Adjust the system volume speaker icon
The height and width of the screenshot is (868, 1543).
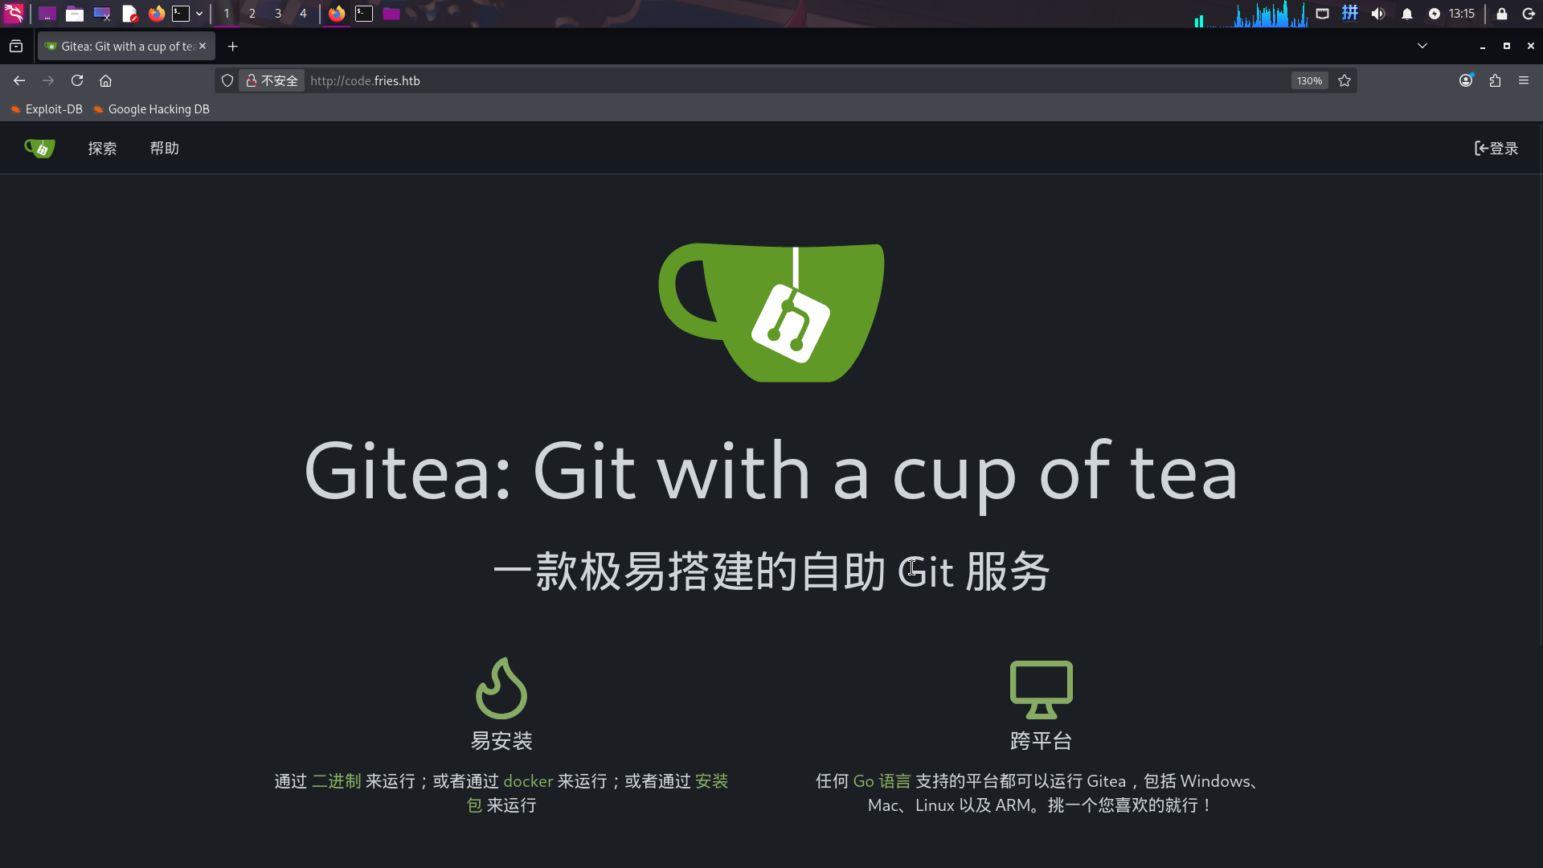(1378, 14)
